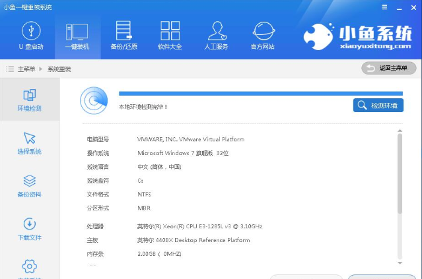Viewport: 422px width, 279px height.
Task: Click the 小鱼系统 fish logo
Action: 319,36
